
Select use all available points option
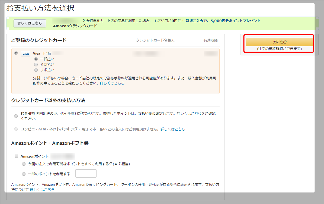(24, 164)
